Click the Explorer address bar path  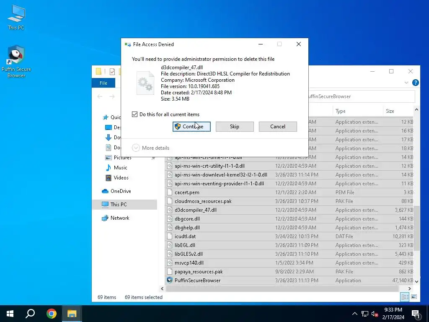coord(361,96)
